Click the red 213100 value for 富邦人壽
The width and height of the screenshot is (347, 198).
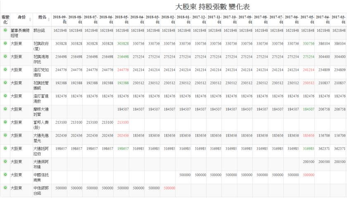click(x=123, y=123)
